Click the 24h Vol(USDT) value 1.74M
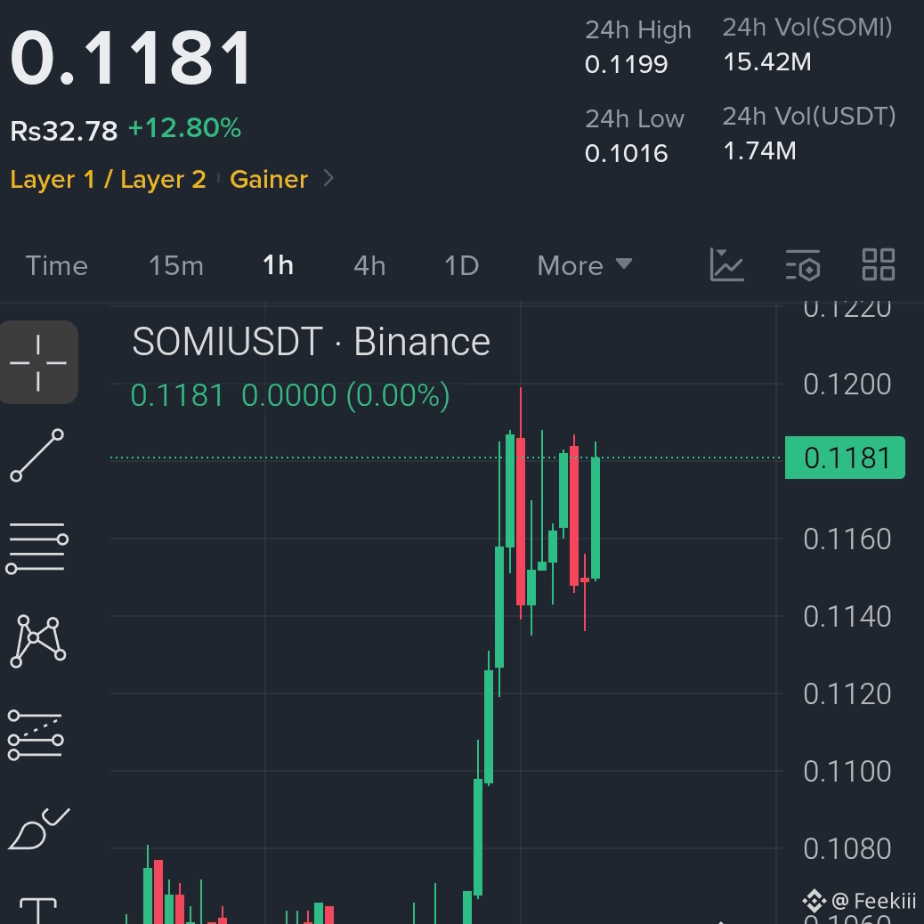This screenshot has width=924, height=924. tap(759, 150)
